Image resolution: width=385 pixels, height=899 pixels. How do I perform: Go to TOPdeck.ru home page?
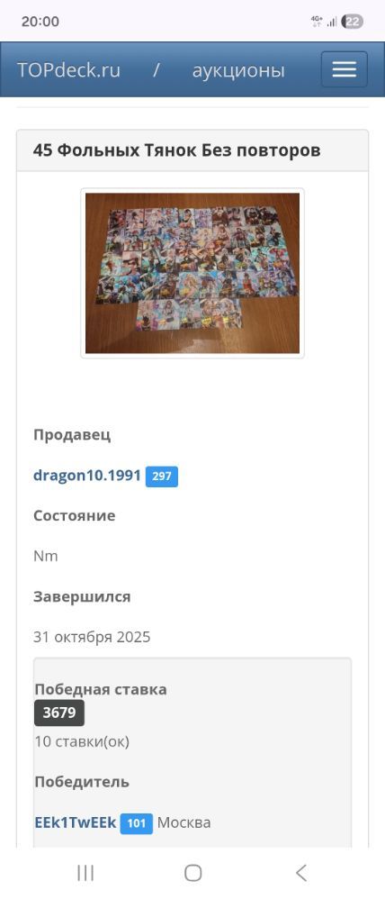point(68,70)
